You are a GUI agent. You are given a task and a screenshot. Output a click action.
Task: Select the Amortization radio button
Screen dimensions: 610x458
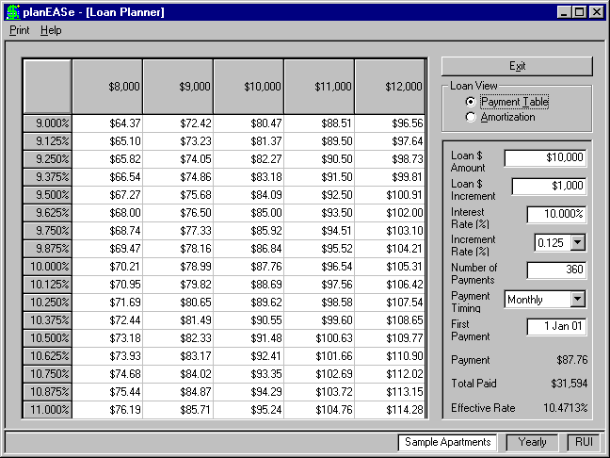coord(471,117)
